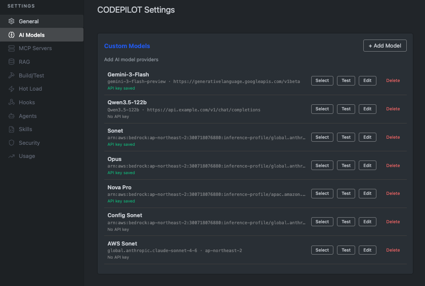Screen dimensions: 425x286
Task: Edit the AWS Sonet model
Action: point(367,250)
